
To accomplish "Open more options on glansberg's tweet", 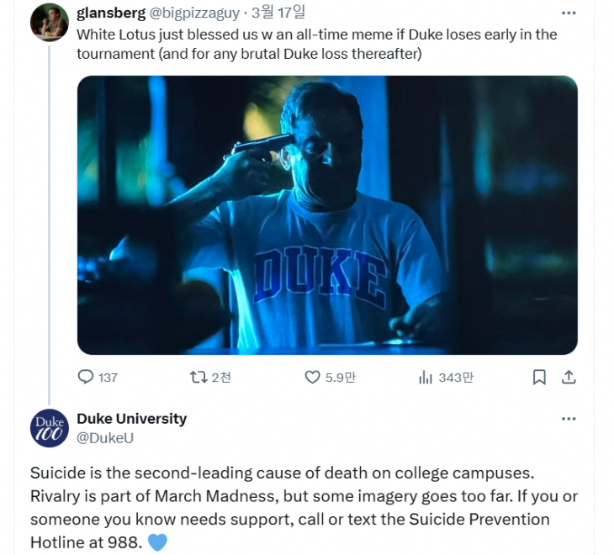I will [569, 13].
